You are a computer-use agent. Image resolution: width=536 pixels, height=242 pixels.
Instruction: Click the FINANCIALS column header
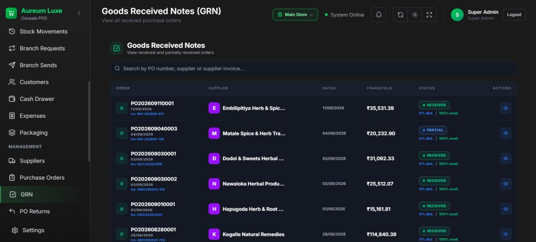tap(379, 88)
